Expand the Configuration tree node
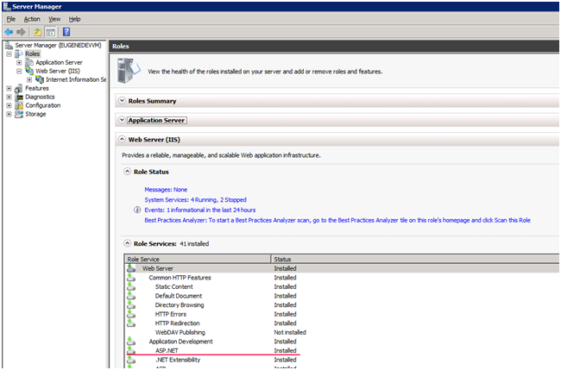The image size is (561, 370). click(x=9, y=105)
